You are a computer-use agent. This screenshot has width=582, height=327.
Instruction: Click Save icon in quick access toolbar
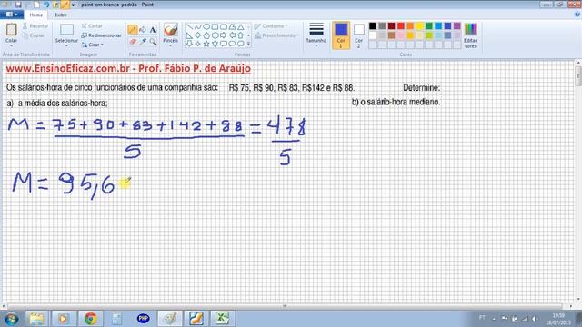(18, 5)
